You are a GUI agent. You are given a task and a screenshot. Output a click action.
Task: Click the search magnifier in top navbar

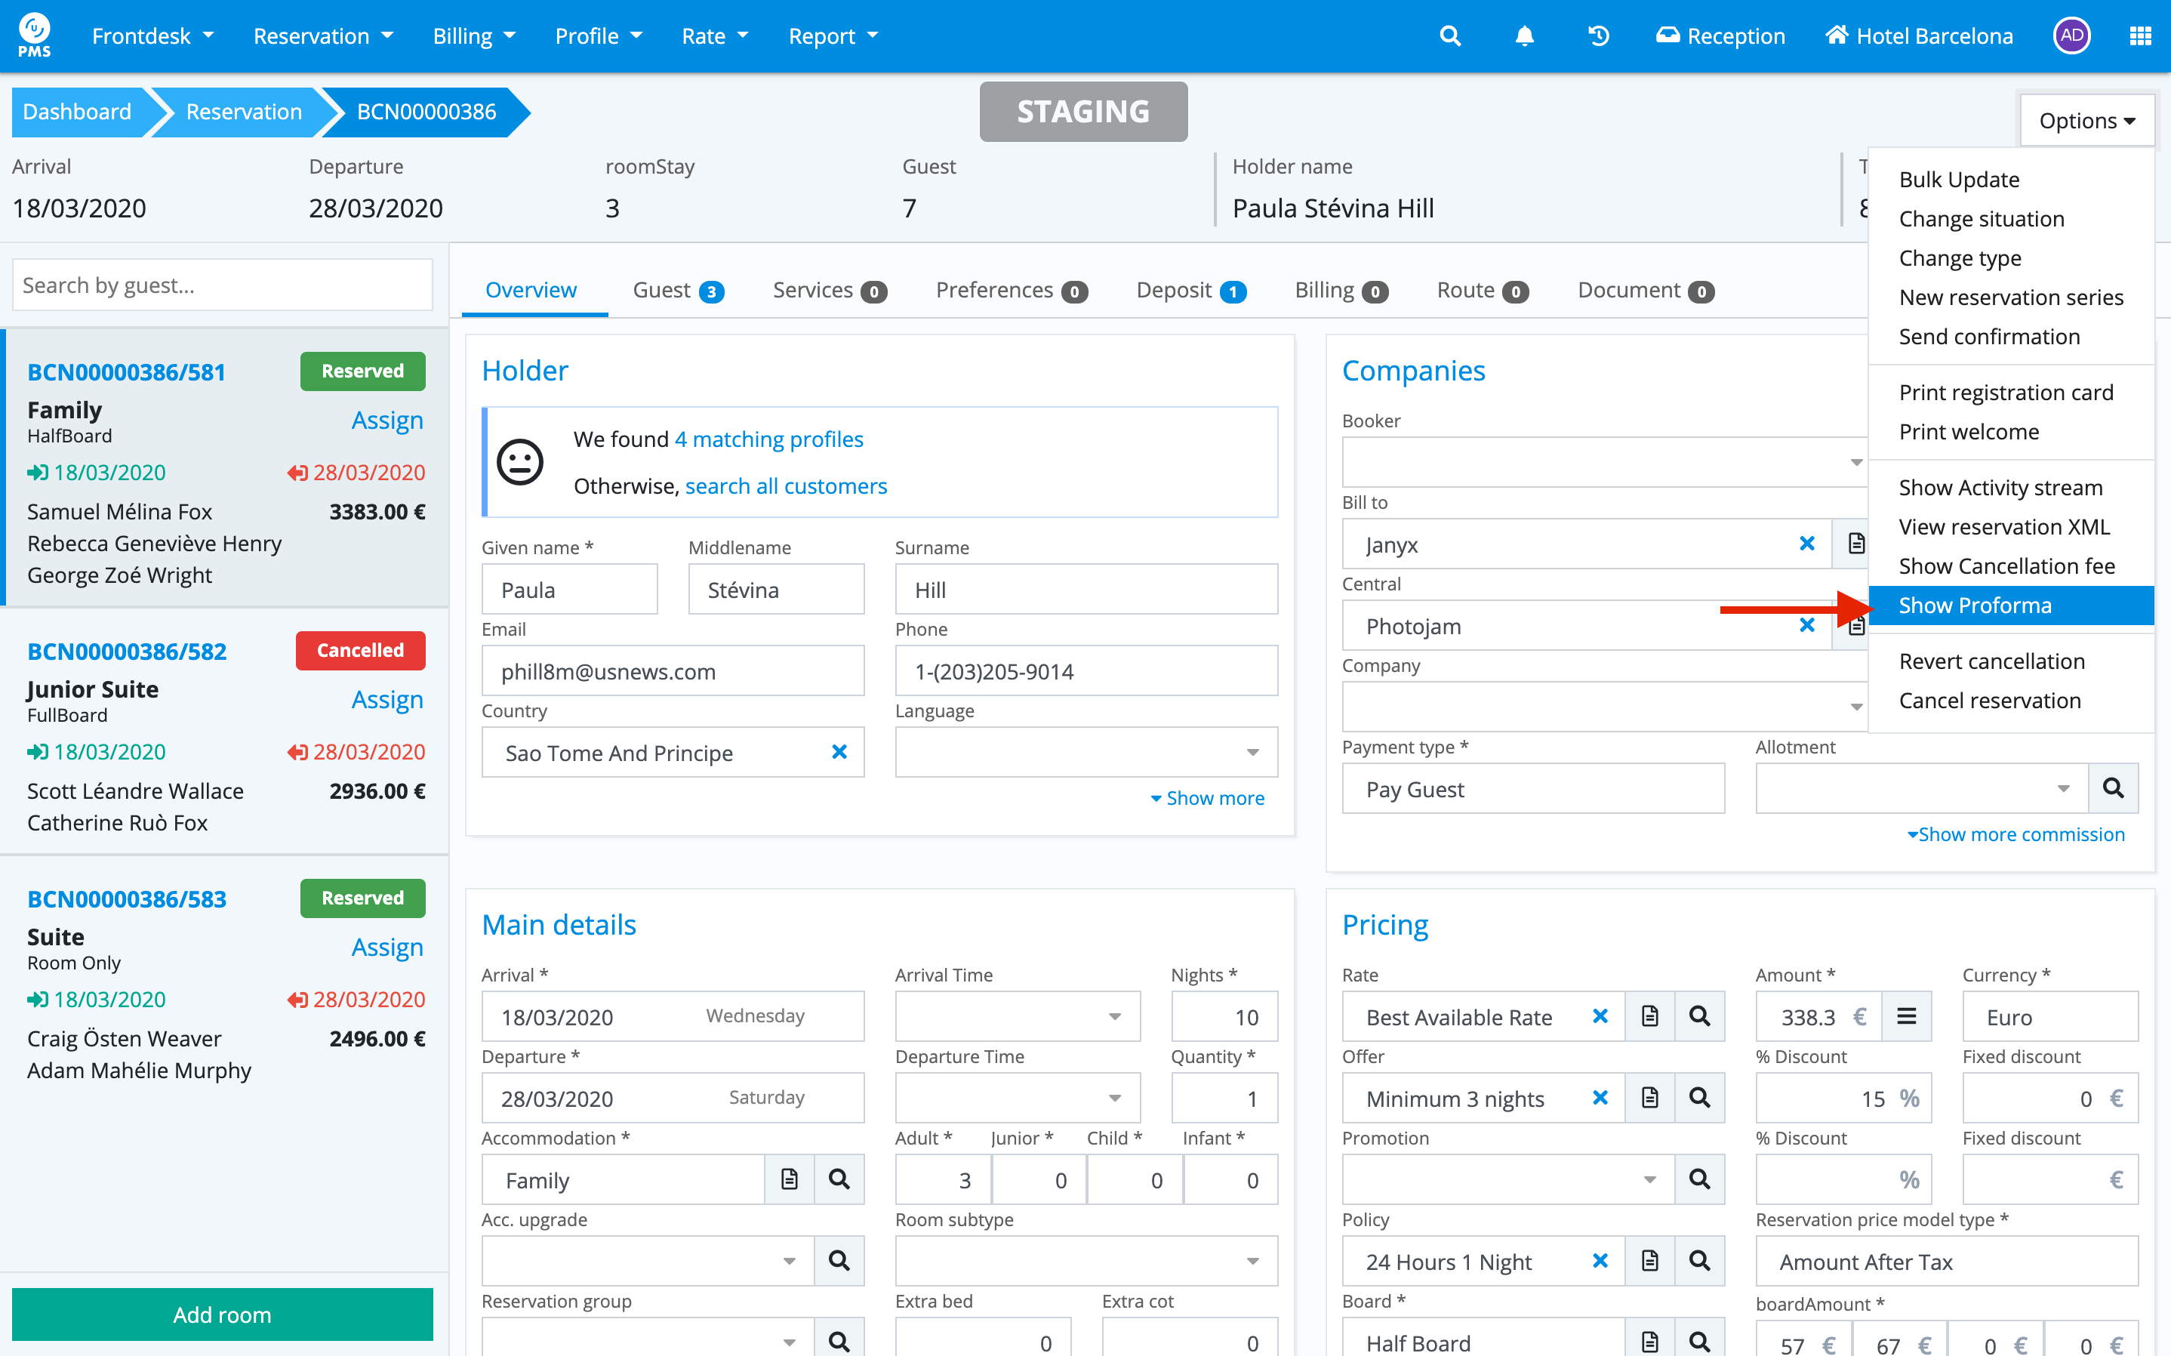pyautogui.click(x=1449, y=36)
